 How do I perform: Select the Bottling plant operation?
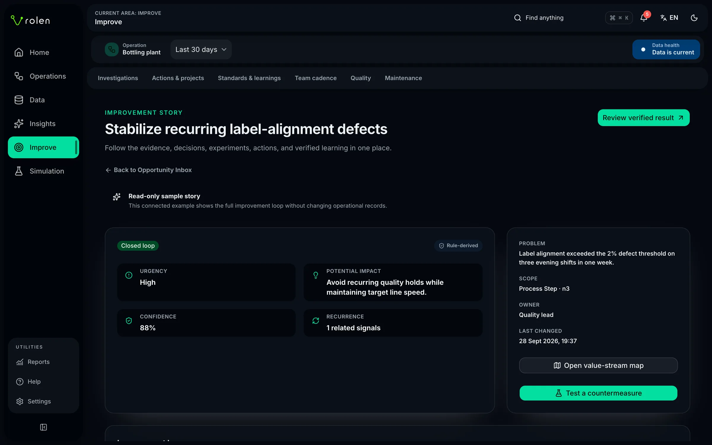133,49
